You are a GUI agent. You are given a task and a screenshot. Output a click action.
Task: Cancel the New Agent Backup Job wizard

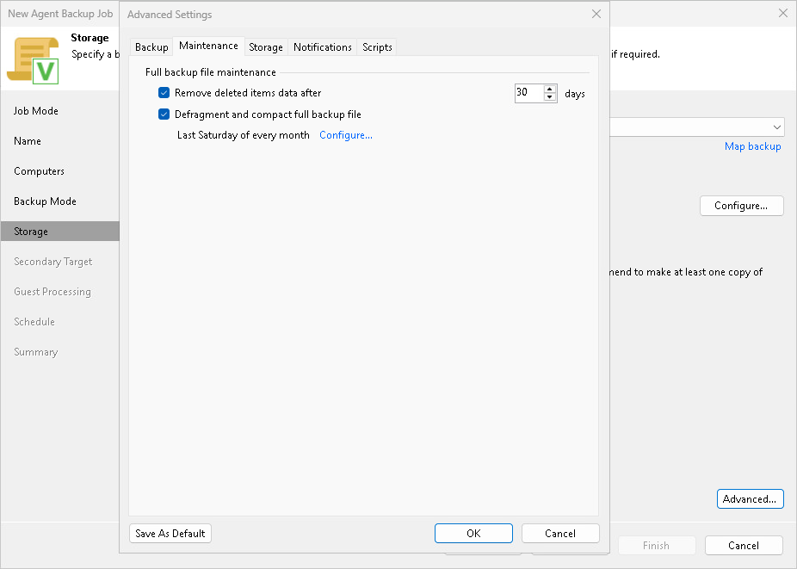(743, 545)
